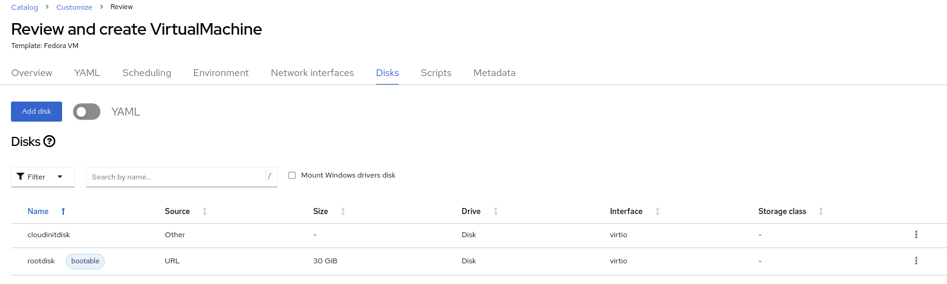This screenshot has width=947, height=284.
Task: Open kebab menu for cloudinitdisk row
Action: 916,235
